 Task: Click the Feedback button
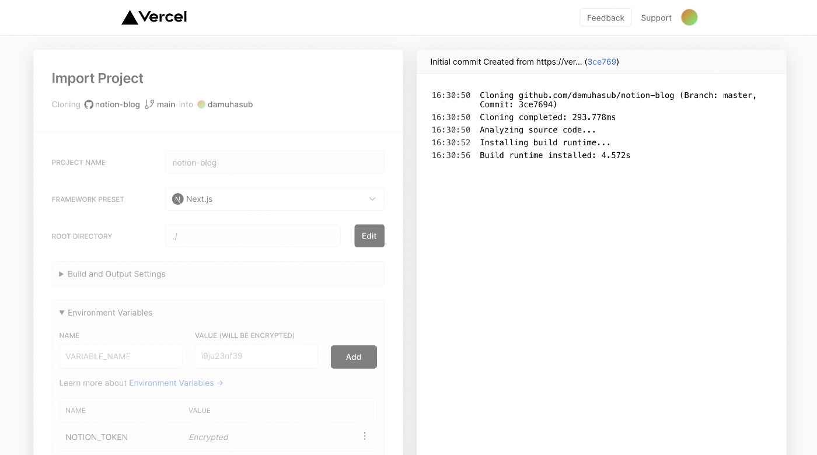coord(605,17)
